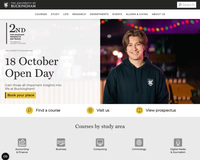Open the Criminology fingerprint icon
This screenshot has width=200, height=160.
click(x=139, y=143)
